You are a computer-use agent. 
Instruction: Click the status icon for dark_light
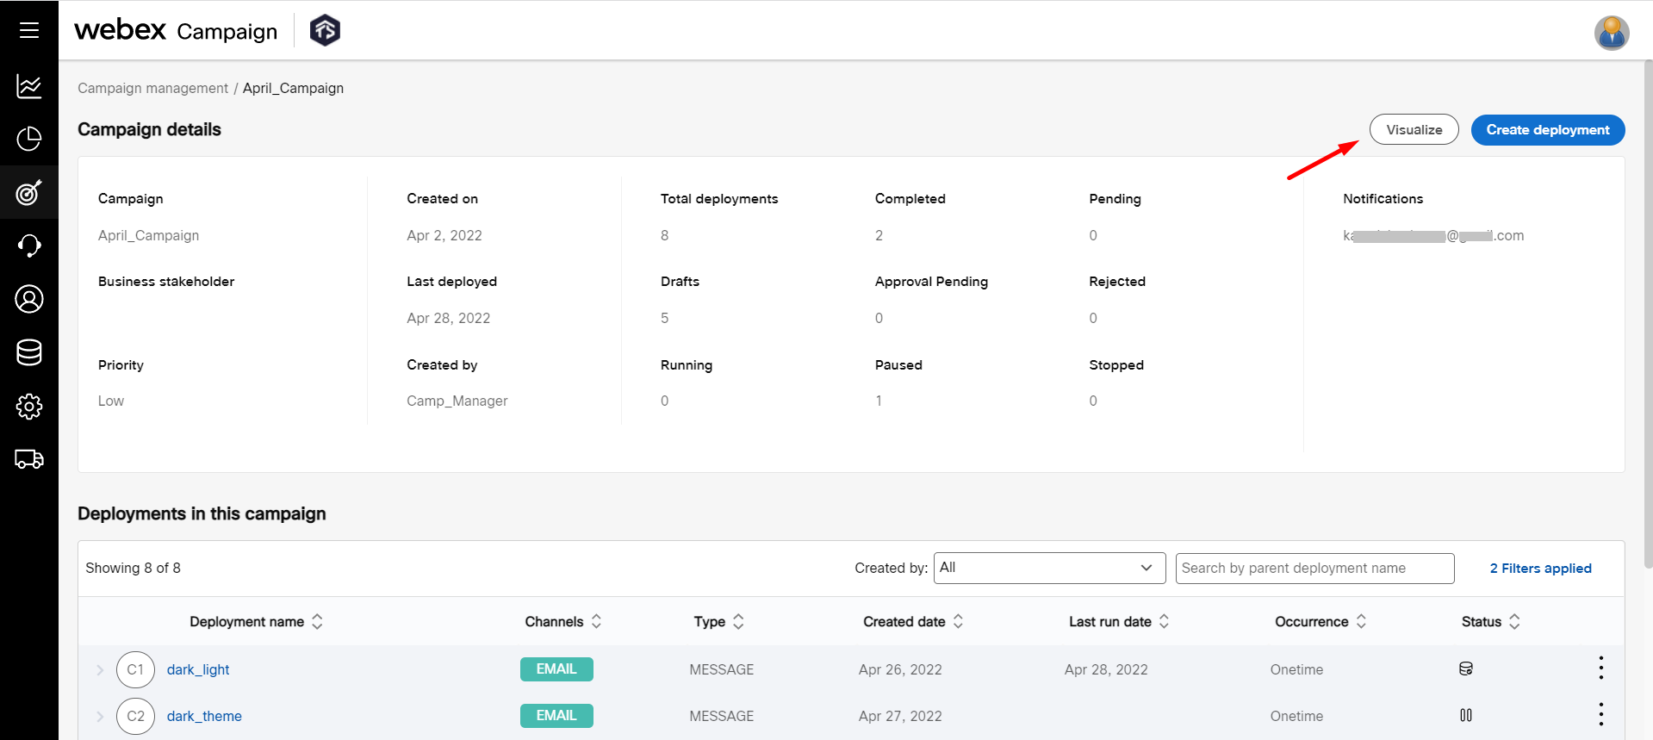coord(1466,668)
